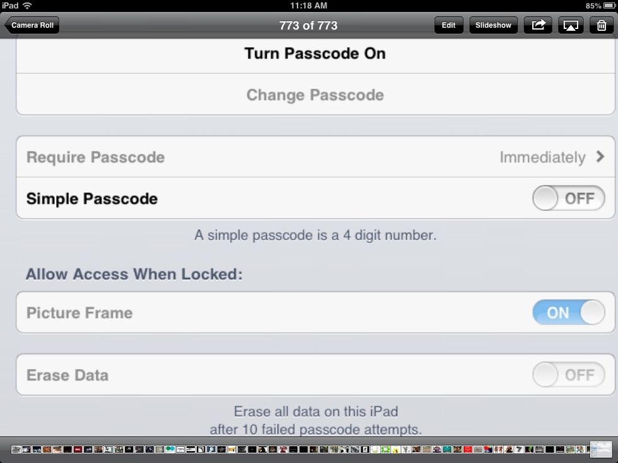Start a Slideshow
Viewport: 618px width, 463px height.
tap(493, 25)
